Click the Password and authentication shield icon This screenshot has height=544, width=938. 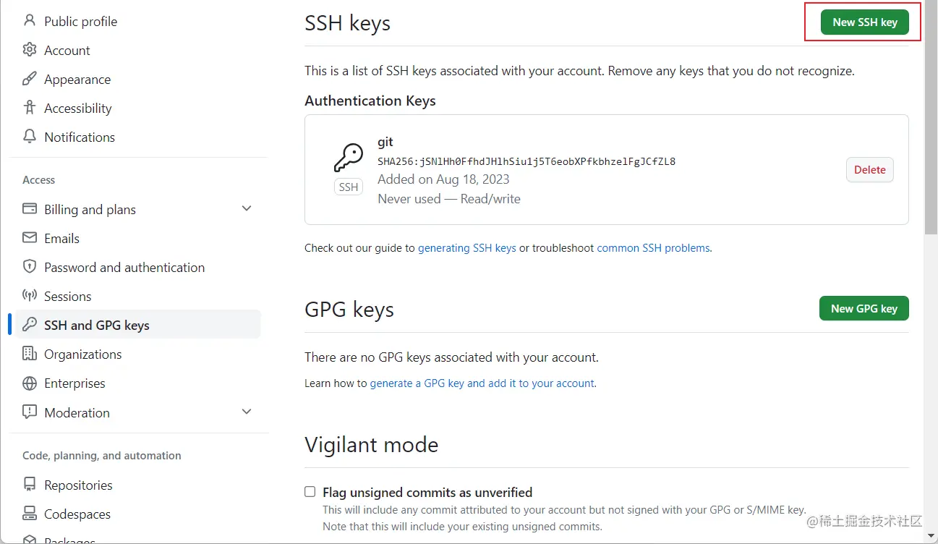tap(30, 267)
